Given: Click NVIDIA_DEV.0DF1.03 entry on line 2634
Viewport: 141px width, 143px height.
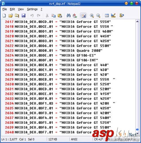Looking at the screenshot, I should tap(34, 103).
